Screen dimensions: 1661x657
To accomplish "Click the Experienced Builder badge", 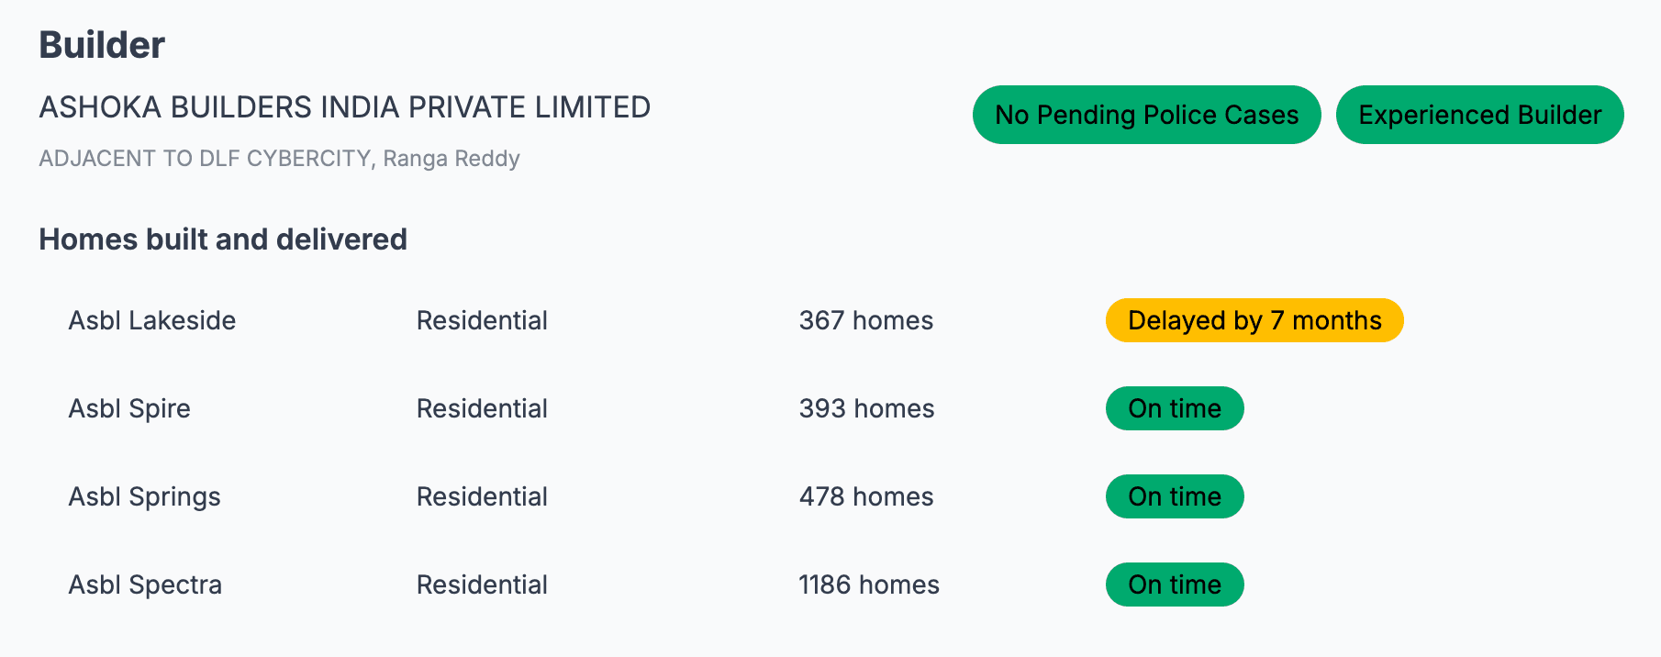I will click(x=1479, y=115).
